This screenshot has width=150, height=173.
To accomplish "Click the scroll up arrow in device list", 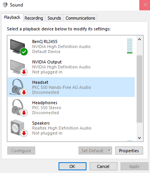I will point(139,39).
